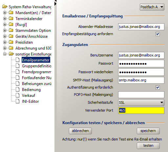This screenshot has width=168, height=152.
Task: Click the yellow Verwendeter Port field
Action: [x=141, y=110]
